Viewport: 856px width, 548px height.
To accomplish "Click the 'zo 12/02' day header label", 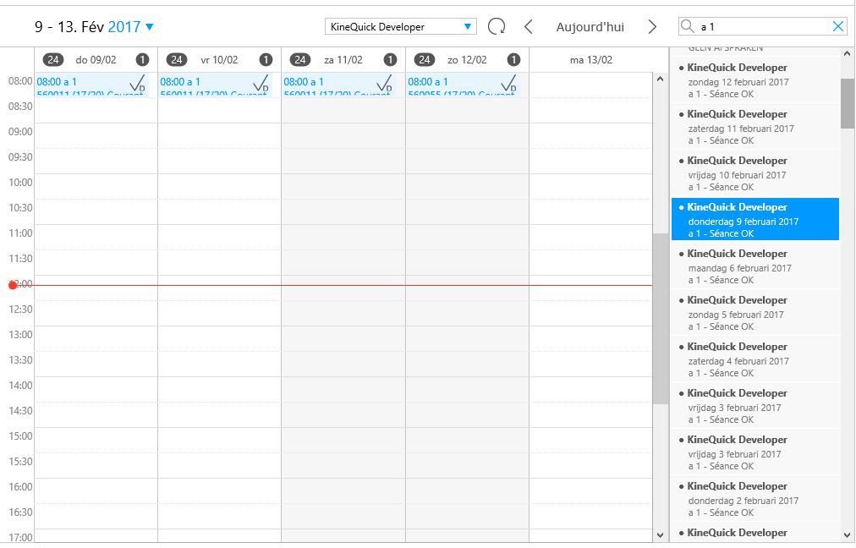I will point(467,60).
